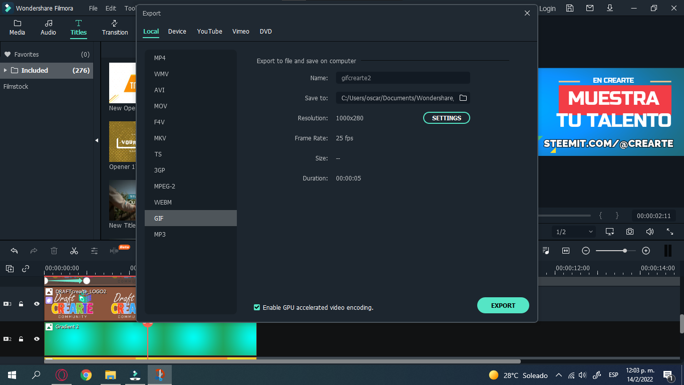Image resolution: width=684 pixels, height=385 pixels.
Task: Open the audio mixer music note icon
Action: coord(546,251)
